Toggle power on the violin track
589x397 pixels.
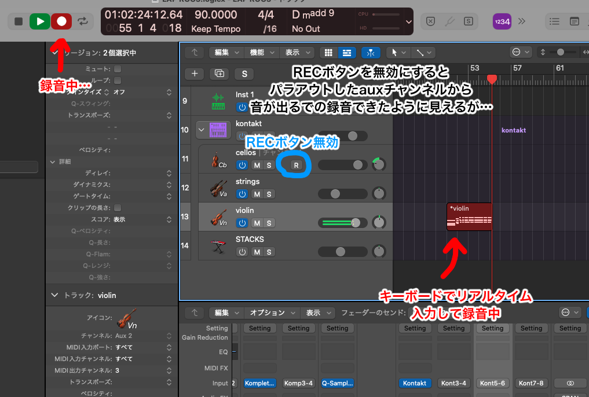(x=242, y=223)
